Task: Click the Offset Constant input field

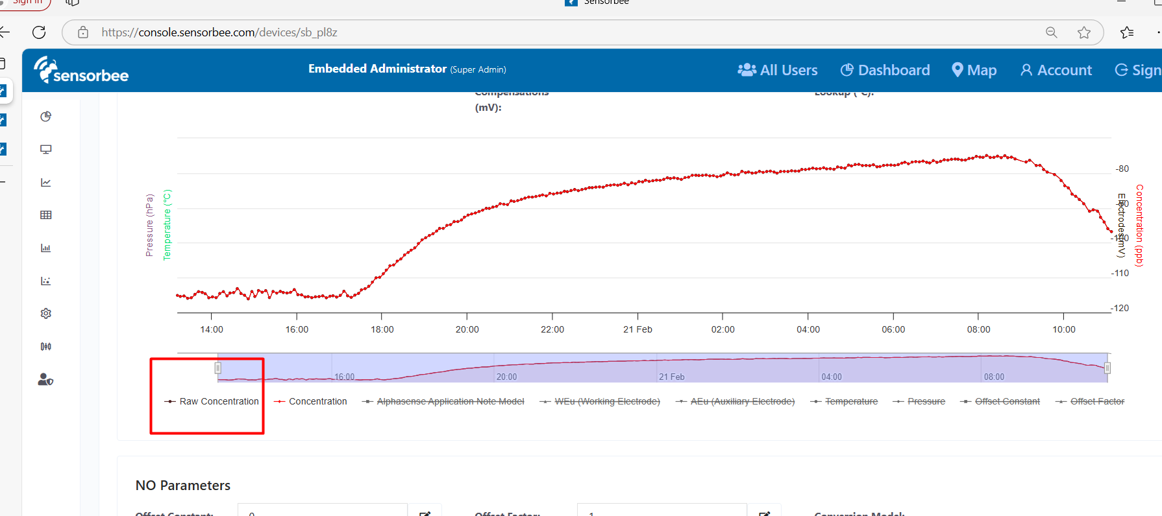Action: point(323,510)
